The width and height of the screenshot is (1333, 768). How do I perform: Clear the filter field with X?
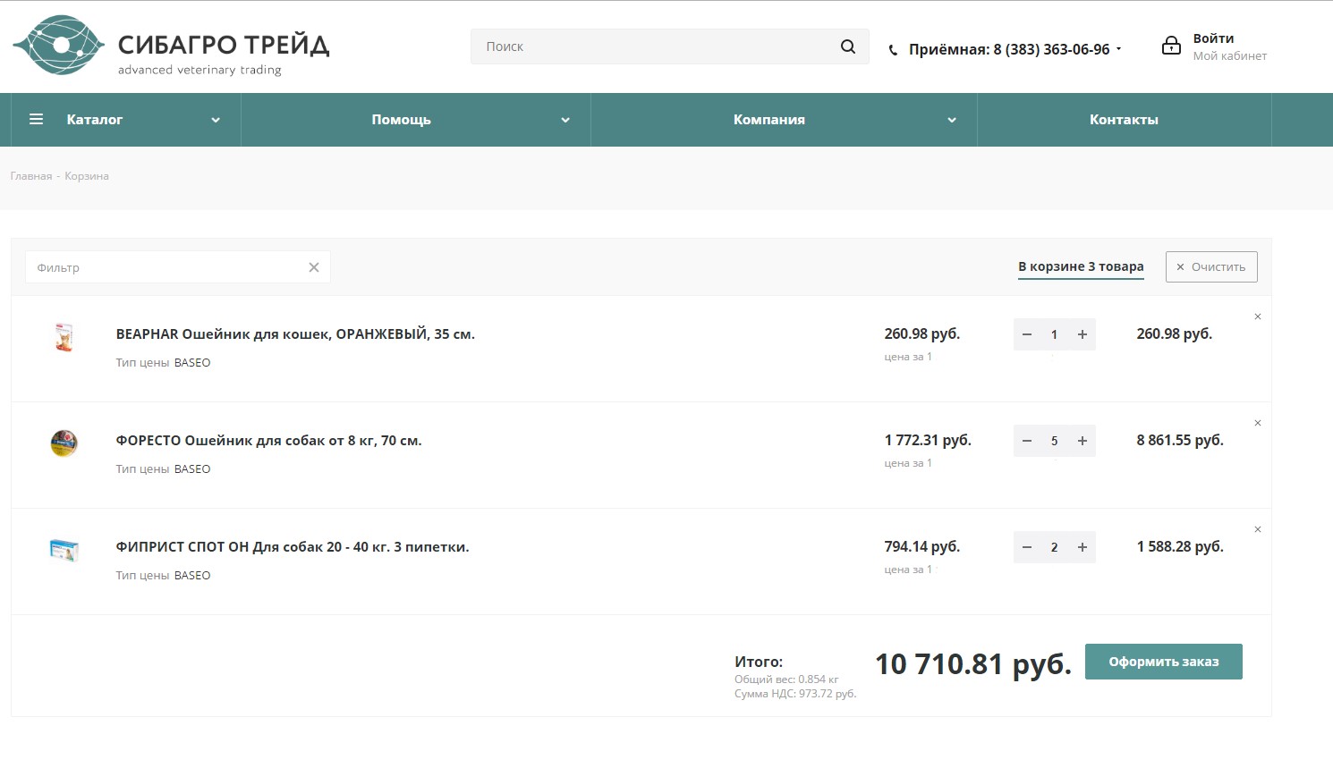(x=314, y=267)
